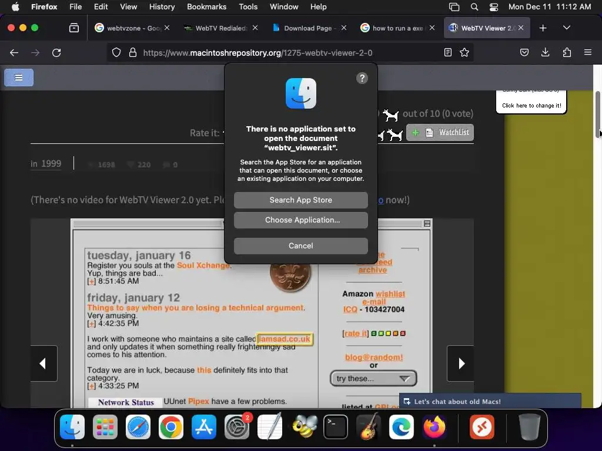Screen dimensions: 602x451
Task: Open Finder from the Dock
Action: [72, 427]
